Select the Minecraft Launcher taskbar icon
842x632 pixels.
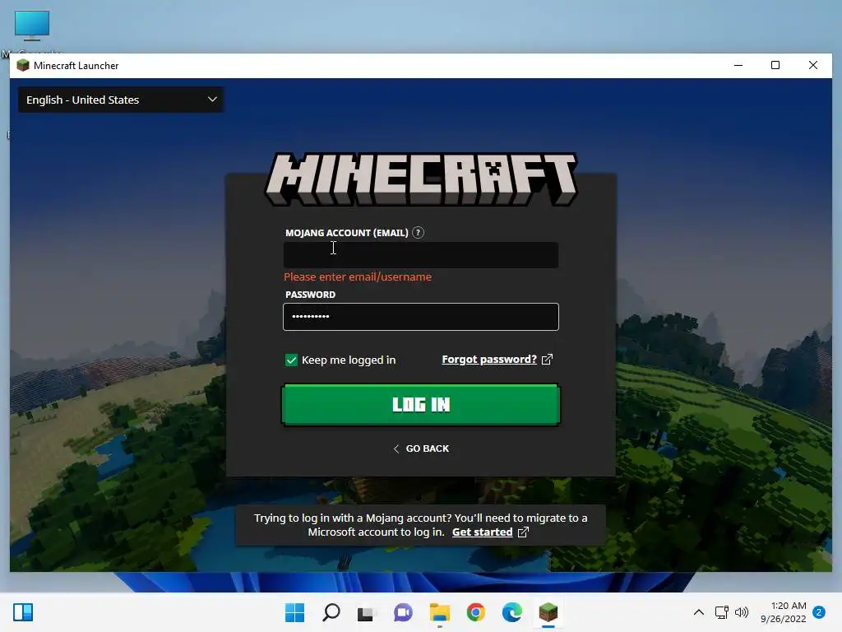point(548,612)
